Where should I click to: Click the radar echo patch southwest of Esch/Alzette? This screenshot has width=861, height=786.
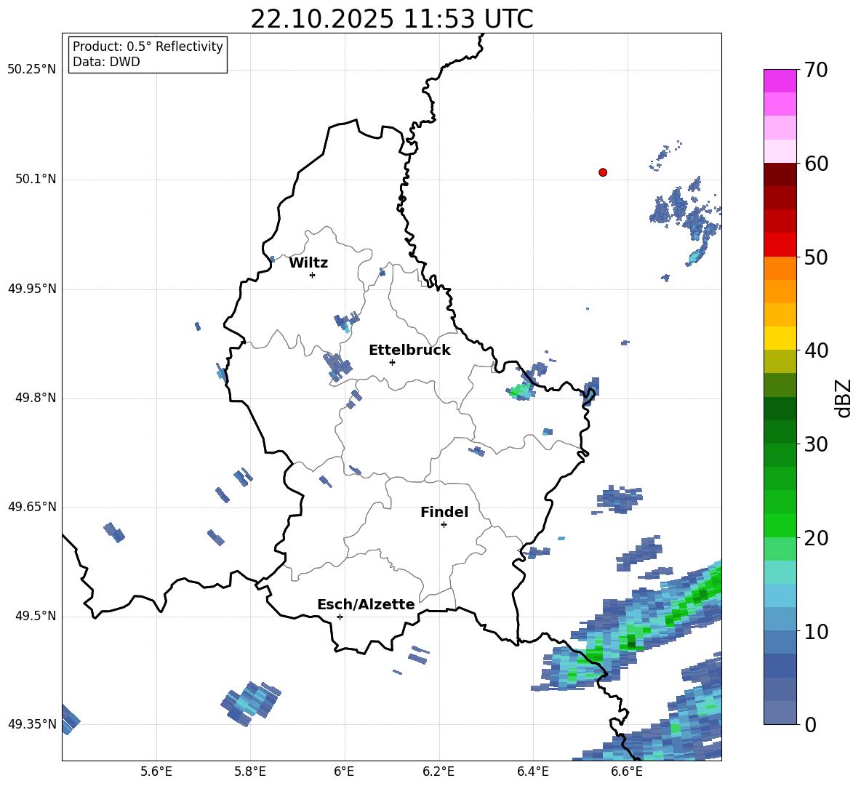(x=251, y=704)
